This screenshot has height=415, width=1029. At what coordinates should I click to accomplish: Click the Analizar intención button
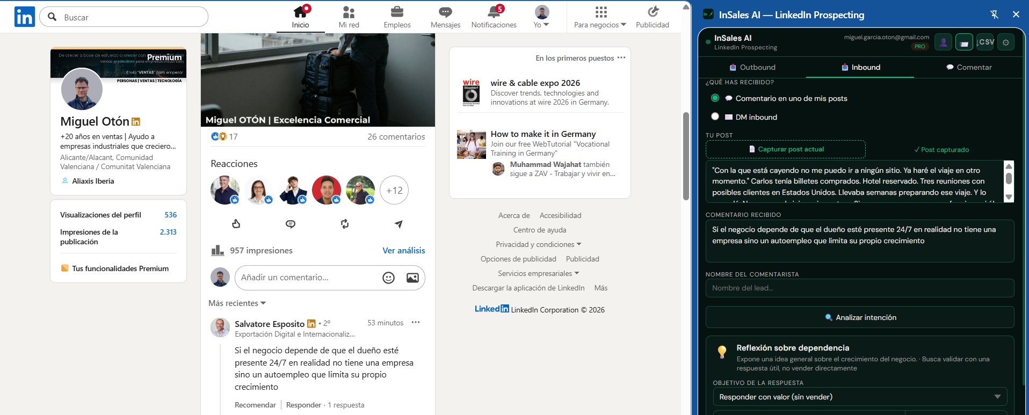(x=860, y=317)
